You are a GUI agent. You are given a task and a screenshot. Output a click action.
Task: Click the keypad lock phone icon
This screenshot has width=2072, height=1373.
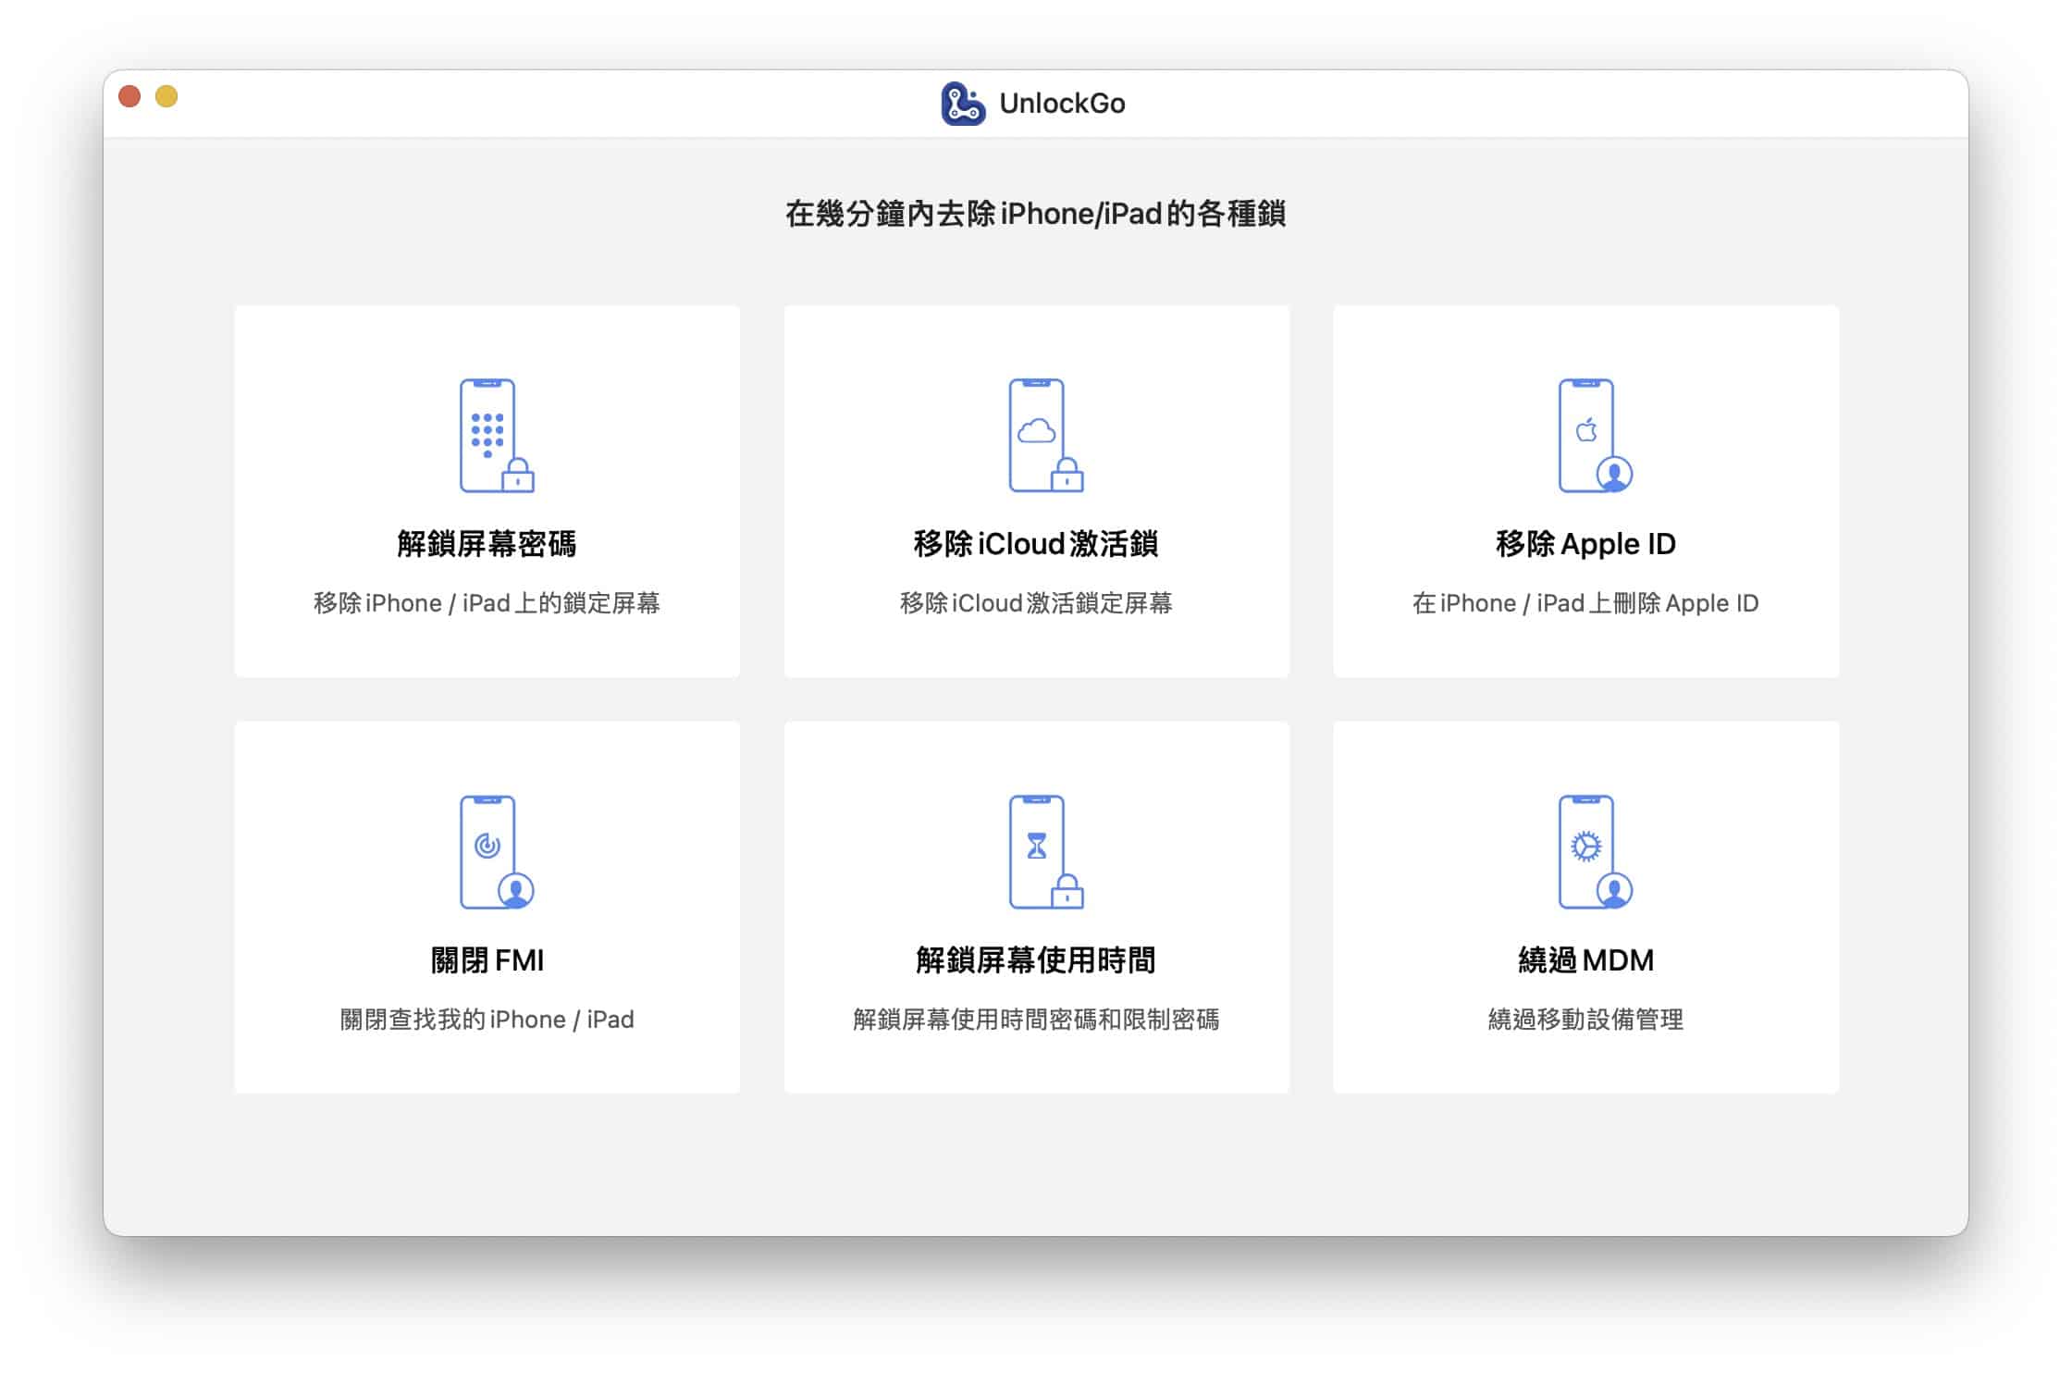coord(497,436)
